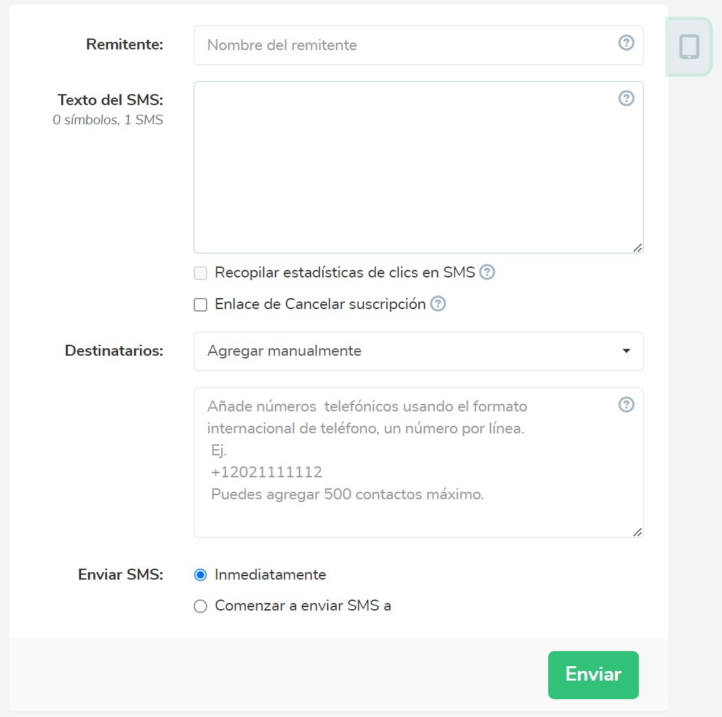
Task: Click the 0 símbolos, 1 SMS counter
Action: (108, 120)
